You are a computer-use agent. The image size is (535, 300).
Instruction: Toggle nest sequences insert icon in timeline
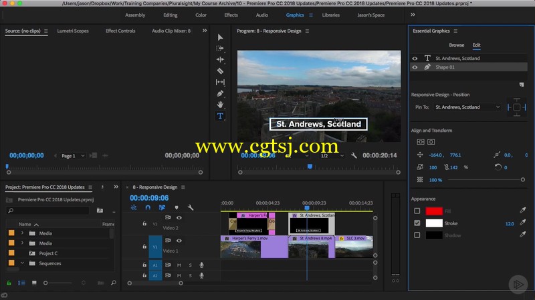click(x=133, y=207)
